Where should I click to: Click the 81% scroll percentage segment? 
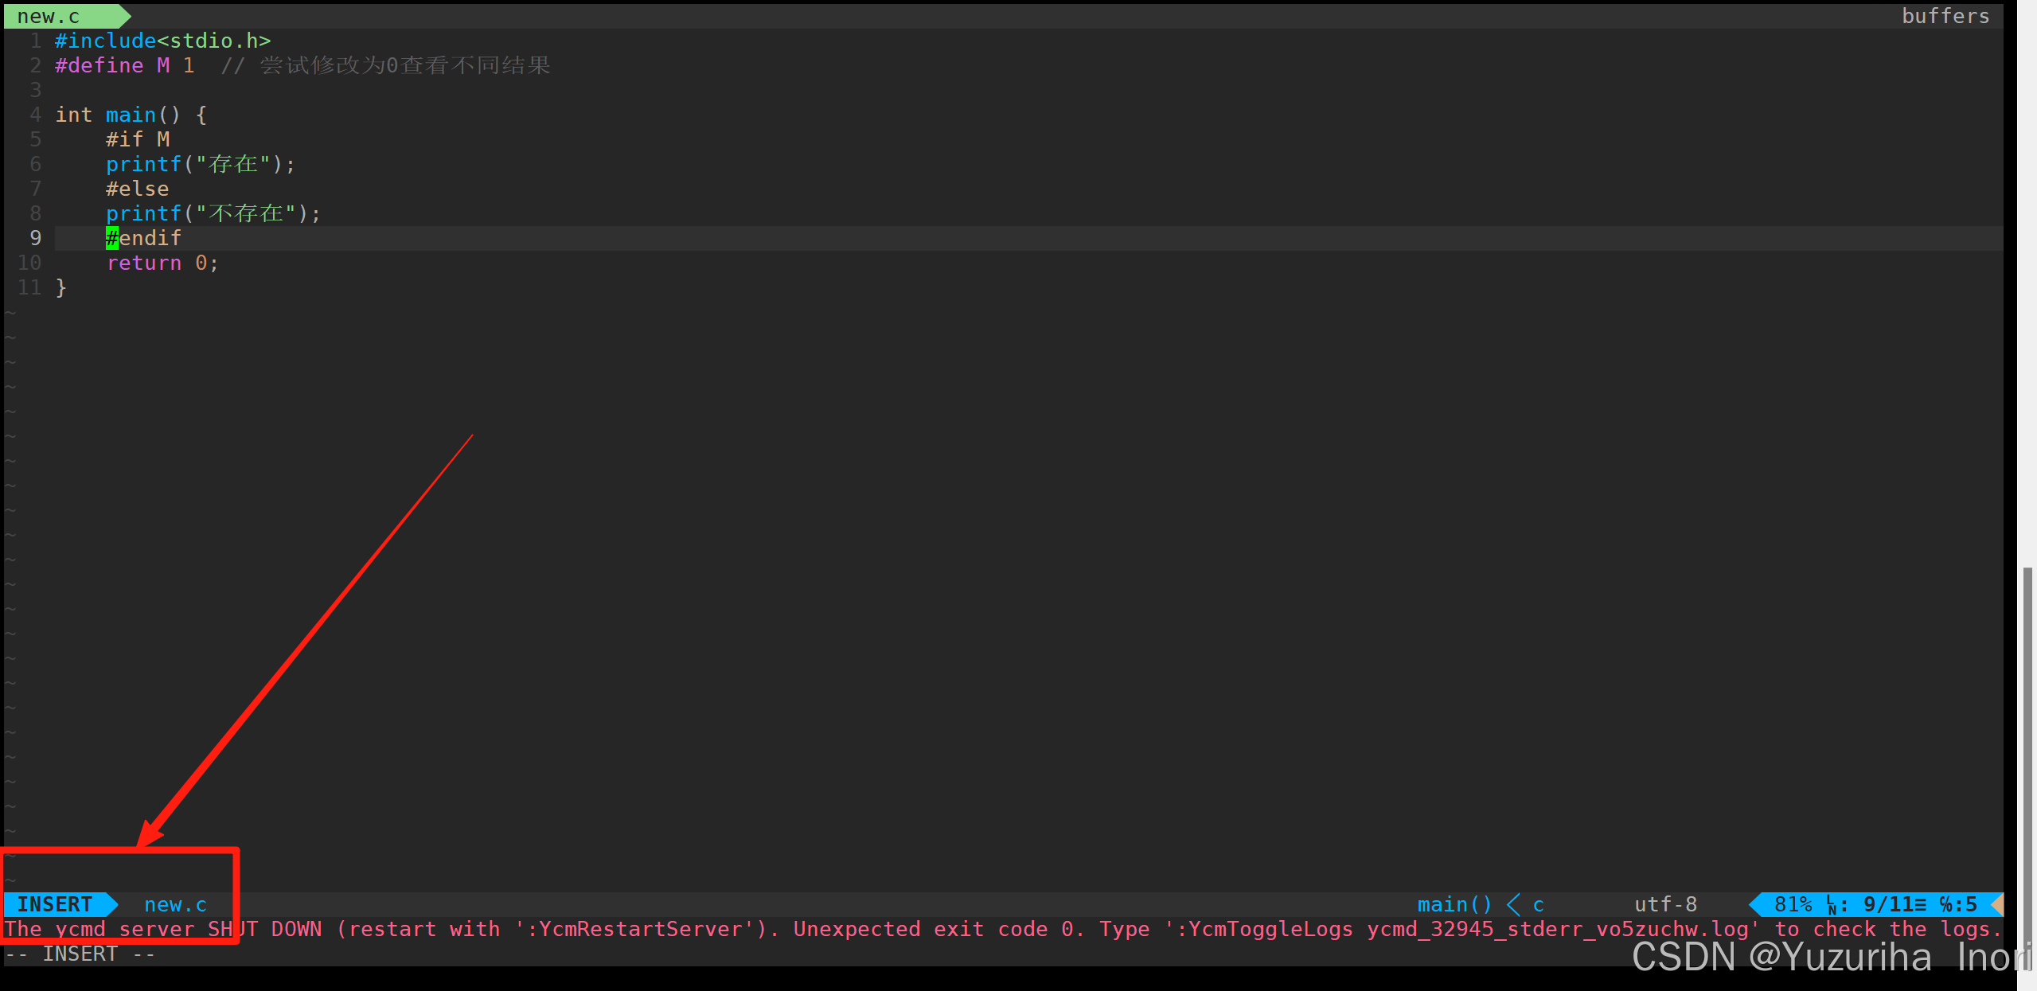[1792, 903]
